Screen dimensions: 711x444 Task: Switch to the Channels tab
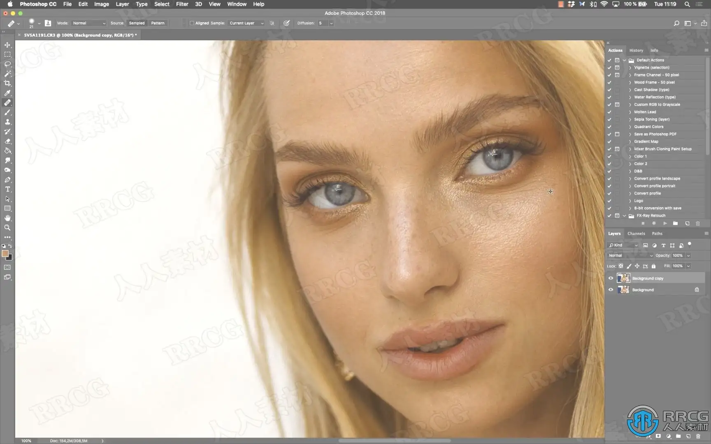(636, 234)
